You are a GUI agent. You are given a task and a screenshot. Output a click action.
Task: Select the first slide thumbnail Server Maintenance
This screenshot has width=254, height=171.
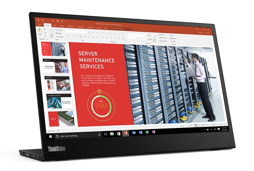point(54,49)
